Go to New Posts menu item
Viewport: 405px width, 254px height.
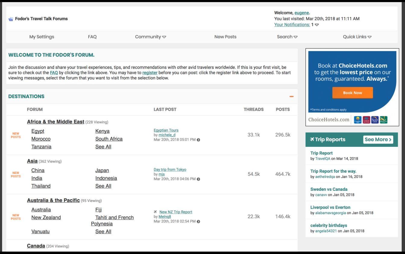tap(225, 37)
